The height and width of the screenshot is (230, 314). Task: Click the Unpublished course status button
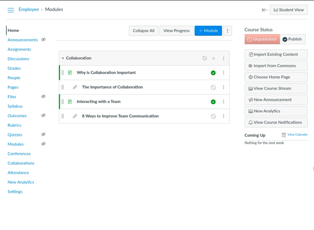tap(262, 39)
